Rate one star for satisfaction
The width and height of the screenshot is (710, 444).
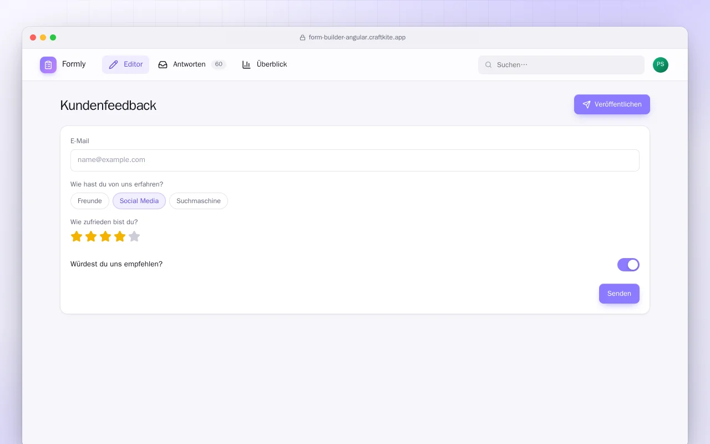click(x=77, y=236)
